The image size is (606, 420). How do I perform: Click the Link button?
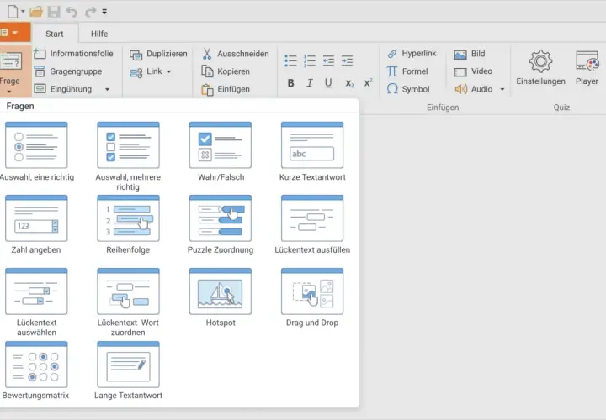146,71
